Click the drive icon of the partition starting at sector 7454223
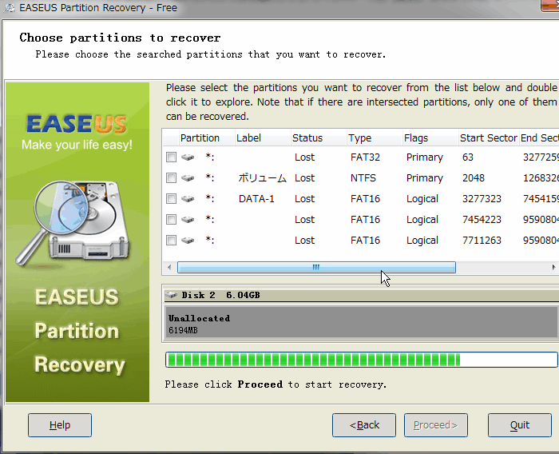Viewport: 559px width, 454px height. tap(188, 220)
